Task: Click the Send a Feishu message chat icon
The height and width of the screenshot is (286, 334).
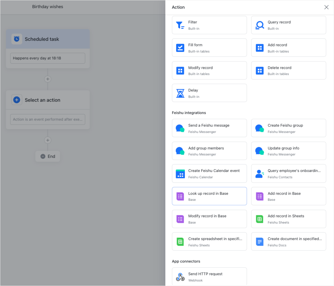Action: (180, 128)
